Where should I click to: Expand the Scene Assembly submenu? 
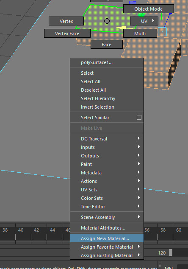[x=107, y=217]
